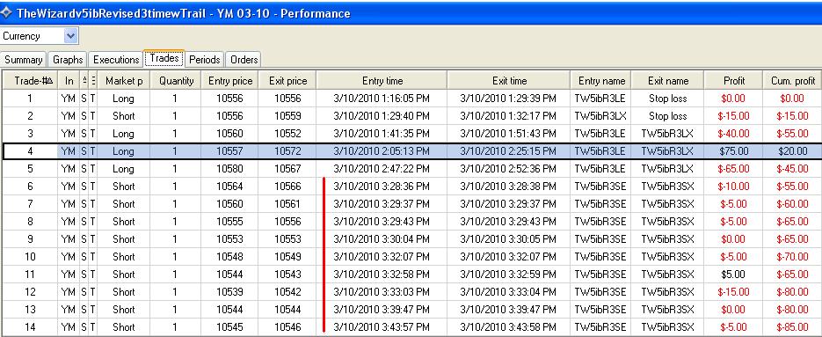Sort by Market p column header
The height and width of the screenshot is (337, 822).
(124, 81)
